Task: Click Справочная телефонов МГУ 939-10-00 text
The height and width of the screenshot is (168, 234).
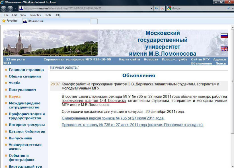Action: tap(77, 59)
